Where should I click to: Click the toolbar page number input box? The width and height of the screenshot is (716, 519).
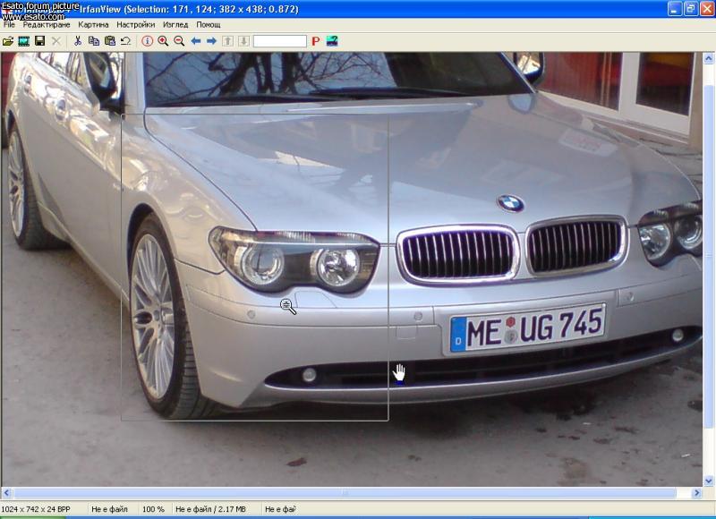(x=280, y=41)
